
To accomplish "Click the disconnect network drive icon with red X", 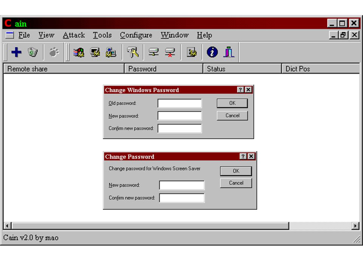I will coord(170,52).
